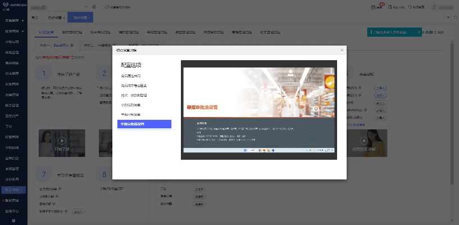Expand the first sidebar menu group

(23, 20)
